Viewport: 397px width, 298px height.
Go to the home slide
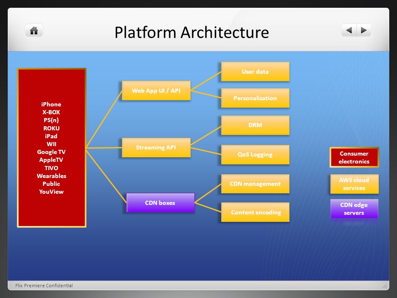click(x=34, y=31)
